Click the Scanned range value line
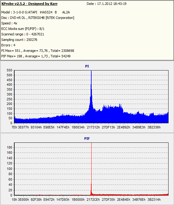174x205 pixels. [23, 34]
